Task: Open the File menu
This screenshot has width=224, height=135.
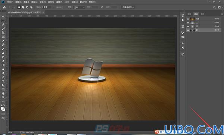Action: coord(10,2)
